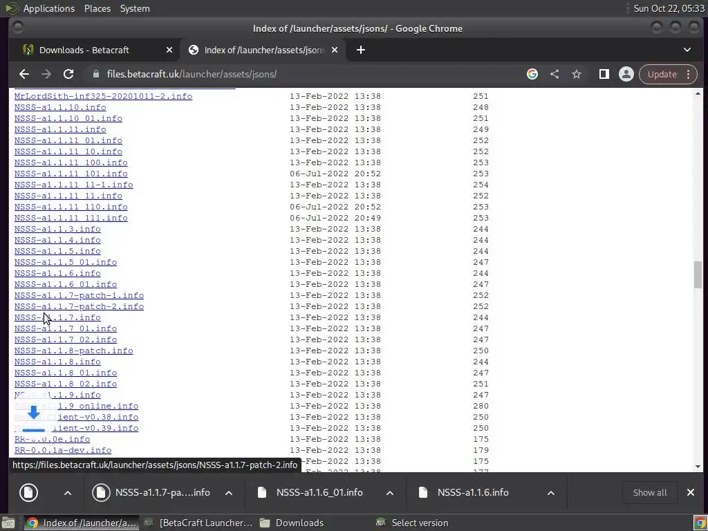
Task: Open MrLordSith-inf325-20201011-2.info link
Action: (104, 96)
